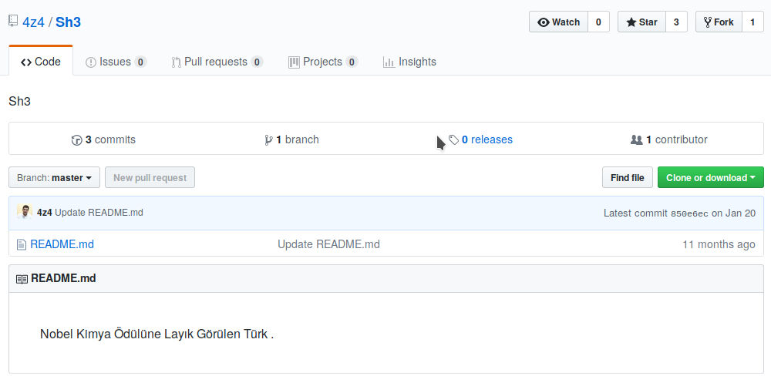The image size is (771, 383).
Task: Click the 4z4 avatar thumbnail in commit bar
Action: click(x=25, y=212)
